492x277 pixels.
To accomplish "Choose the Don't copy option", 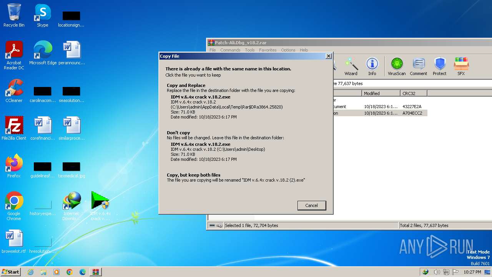I will [x=246, y=146].
